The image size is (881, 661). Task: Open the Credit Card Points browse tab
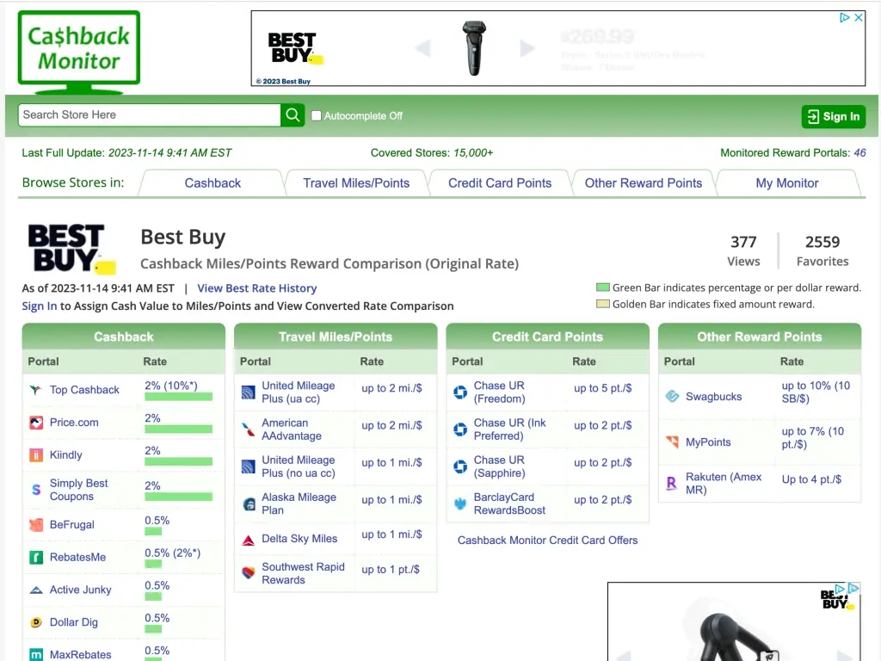click(500, 183)
